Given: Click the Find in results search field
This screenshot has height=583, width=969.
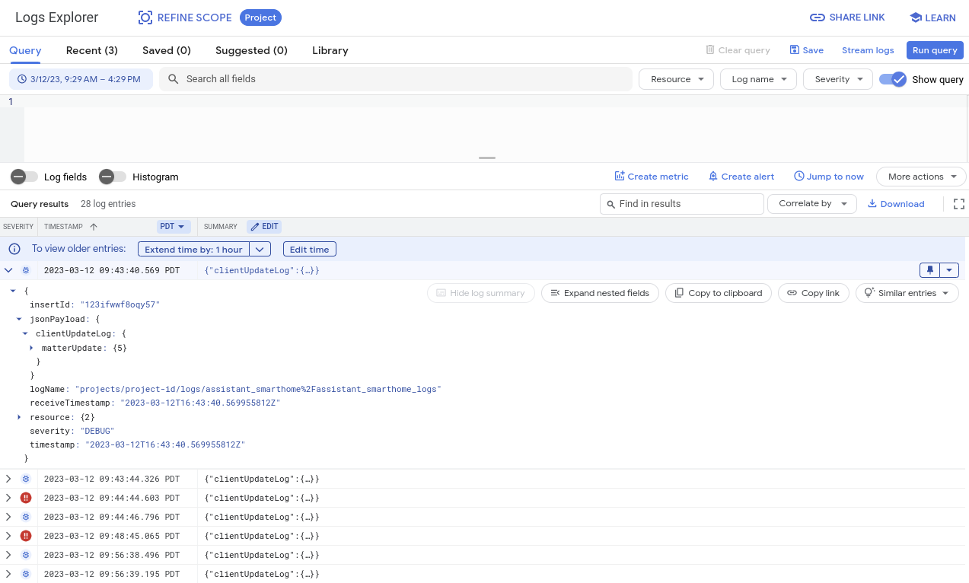Looking at the screenshot, I should click(681, 203).
